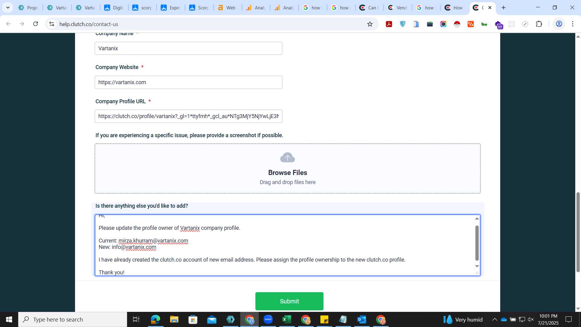Click the page scrollbar down arrow
The width and height of the screenshot is (581, 327).
point(578,309)
